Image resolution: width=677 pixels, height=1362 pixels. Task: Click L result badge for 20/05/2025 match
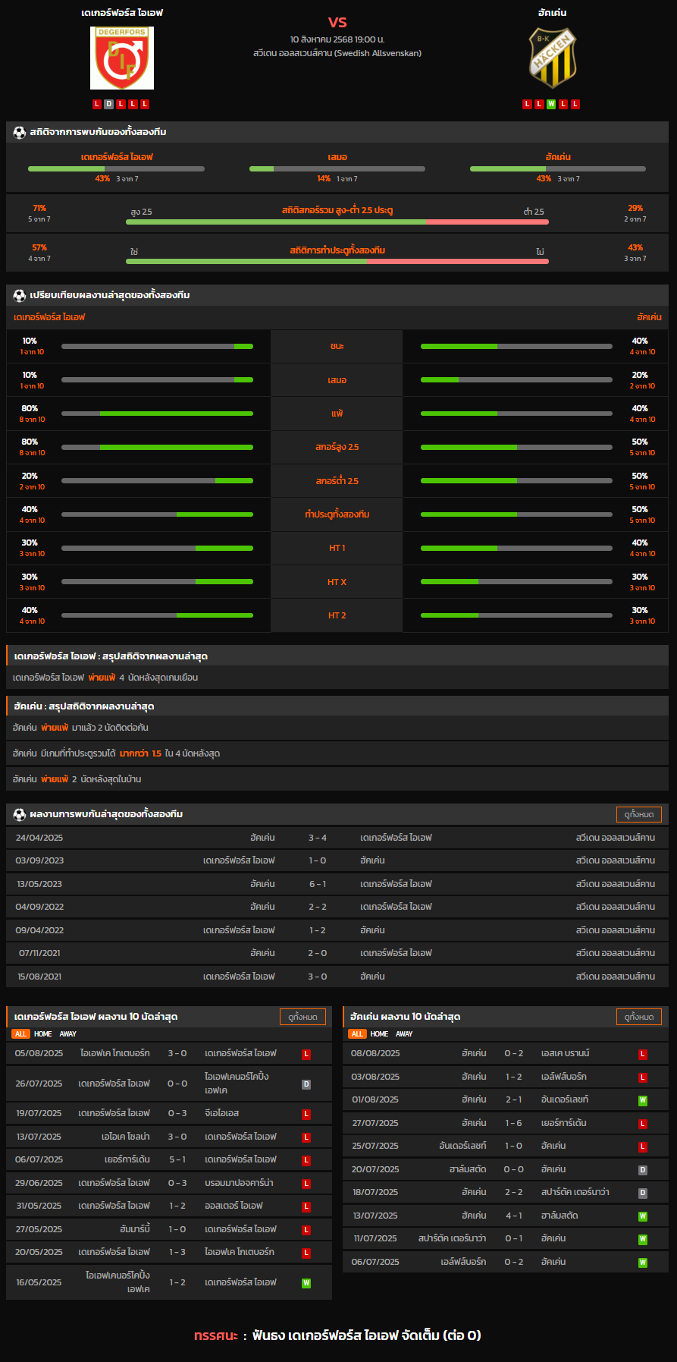(306, 1253)
